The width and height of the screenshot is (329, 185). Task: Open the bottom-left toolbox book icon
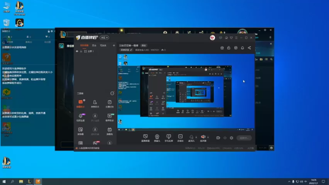coord(81,143)
